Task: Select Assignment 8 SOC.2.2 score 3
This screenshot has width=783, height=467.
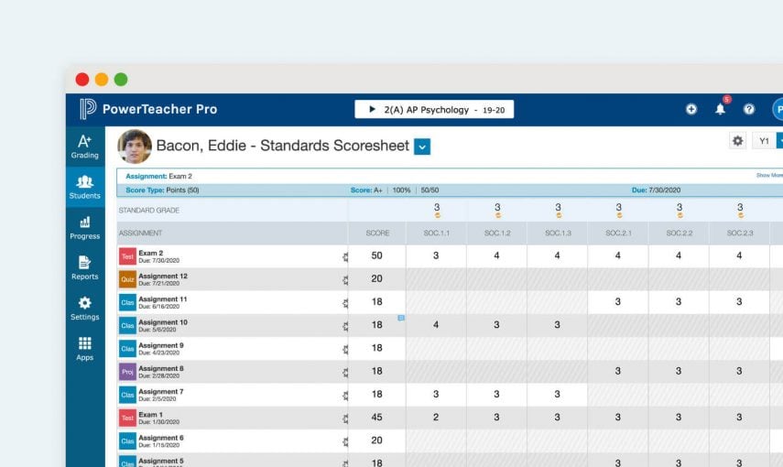Action: (x=679, y=371)
